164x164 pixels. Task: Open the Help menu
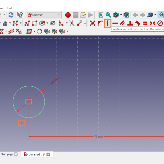pos(10,8)
